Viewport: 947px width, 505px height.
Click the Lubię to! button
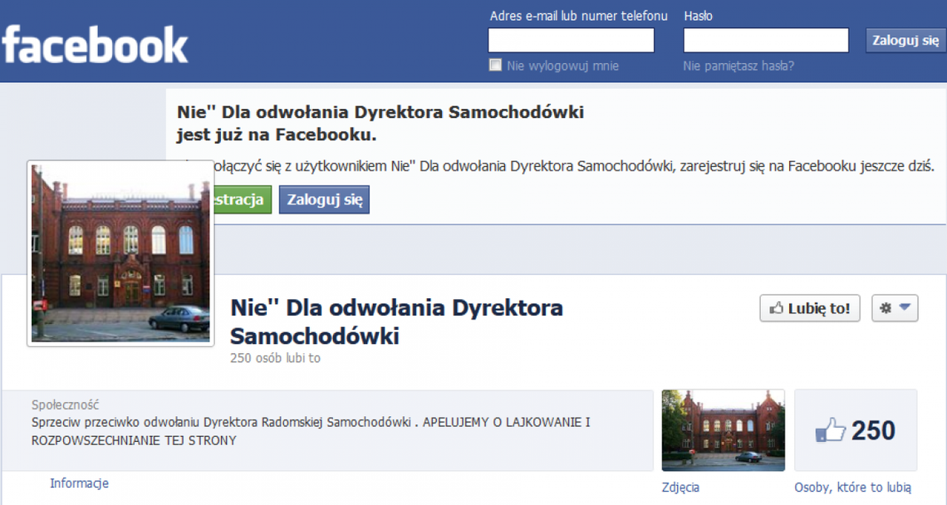[x=809, y=308]
